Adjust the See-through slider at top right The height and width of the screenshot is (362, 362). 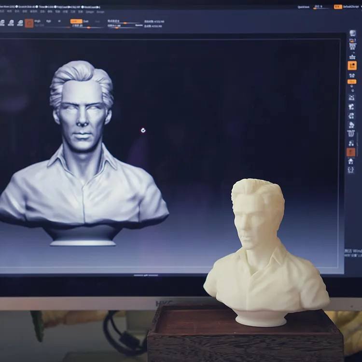(321, 7)
